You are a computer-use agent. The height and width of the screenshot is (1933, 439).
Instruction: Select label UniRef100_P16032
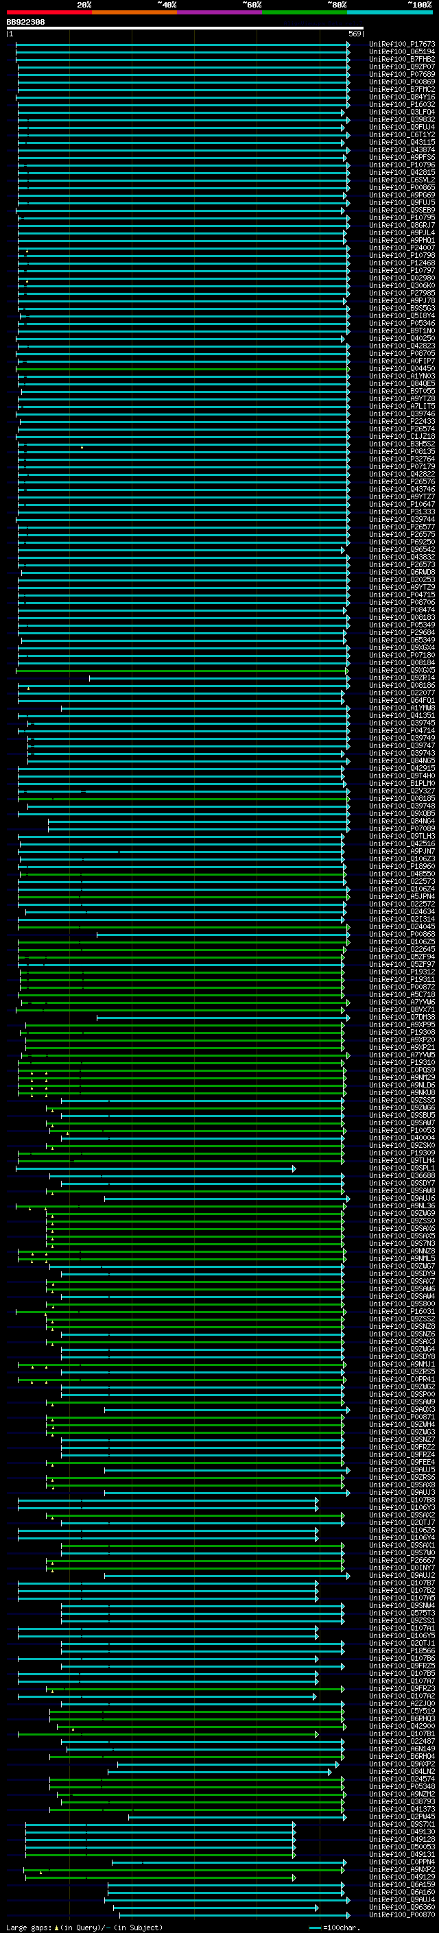(402, 104)
